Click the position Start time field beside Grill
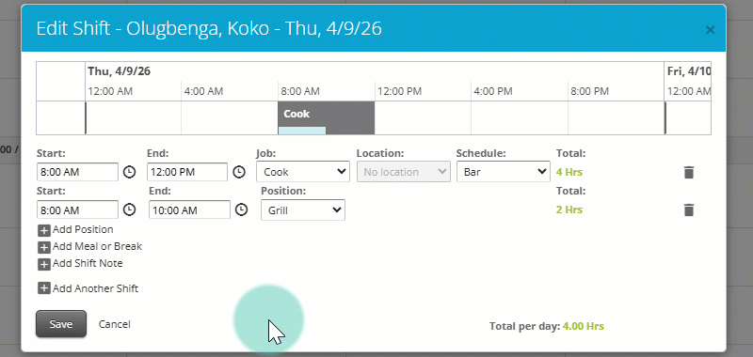This screenshot has width=753, height=357. pyautogui.click(x=77, y=210)
